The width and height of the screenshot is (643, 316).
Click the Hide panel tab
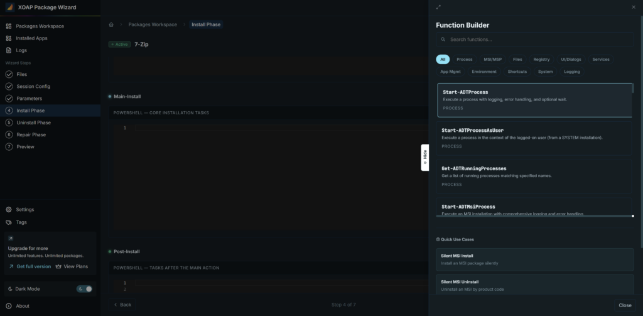(x=425, y=158)
